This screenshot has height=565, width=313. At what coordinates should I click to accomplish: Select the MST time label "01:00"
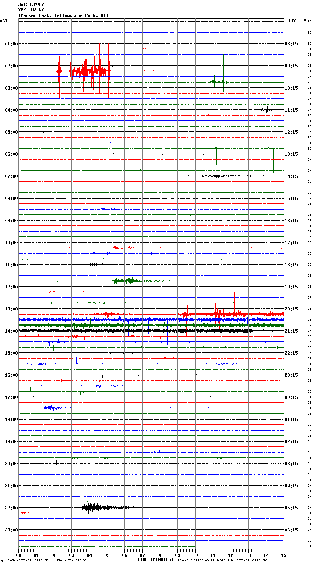[x=11, y=44]
